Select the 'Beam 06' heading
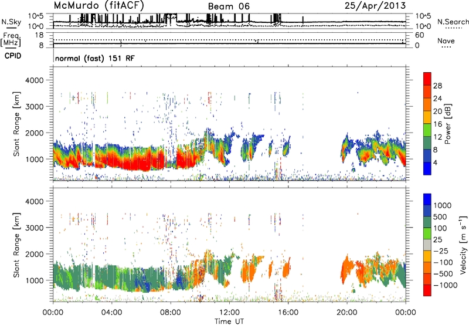 click(x=229, y=6)
